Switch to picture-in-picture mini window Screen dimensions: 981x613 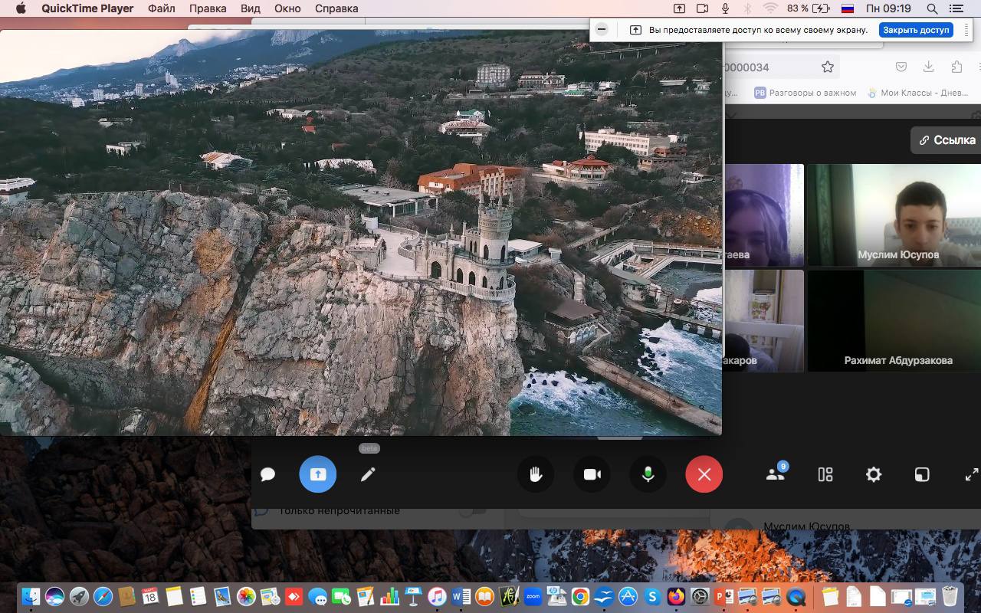(922, 474)
